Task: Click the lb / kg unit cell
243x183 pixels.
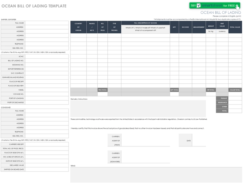Action: pos(211,31)
